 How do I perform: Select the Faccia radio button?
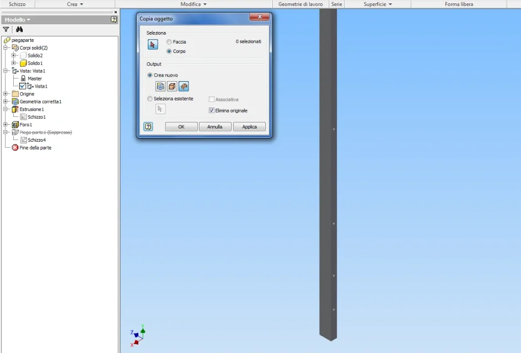[169, 42]
